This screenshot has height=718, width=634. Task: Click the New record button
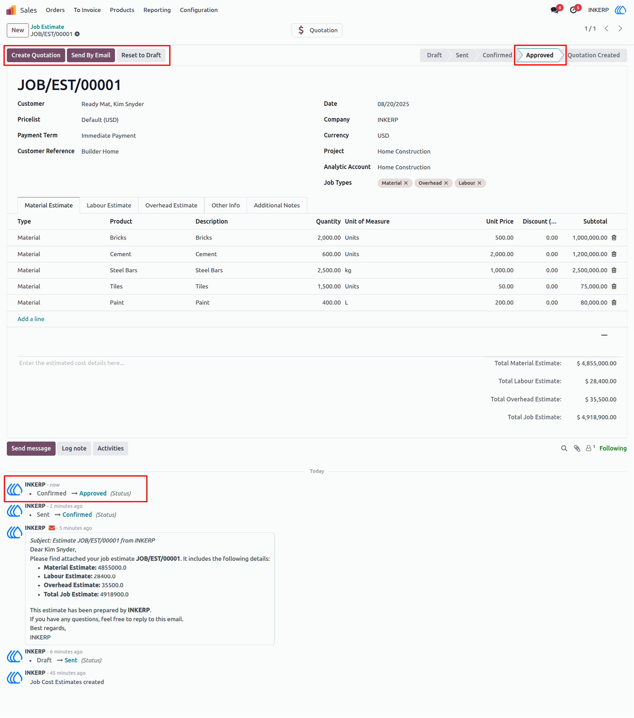coord(18,30)
